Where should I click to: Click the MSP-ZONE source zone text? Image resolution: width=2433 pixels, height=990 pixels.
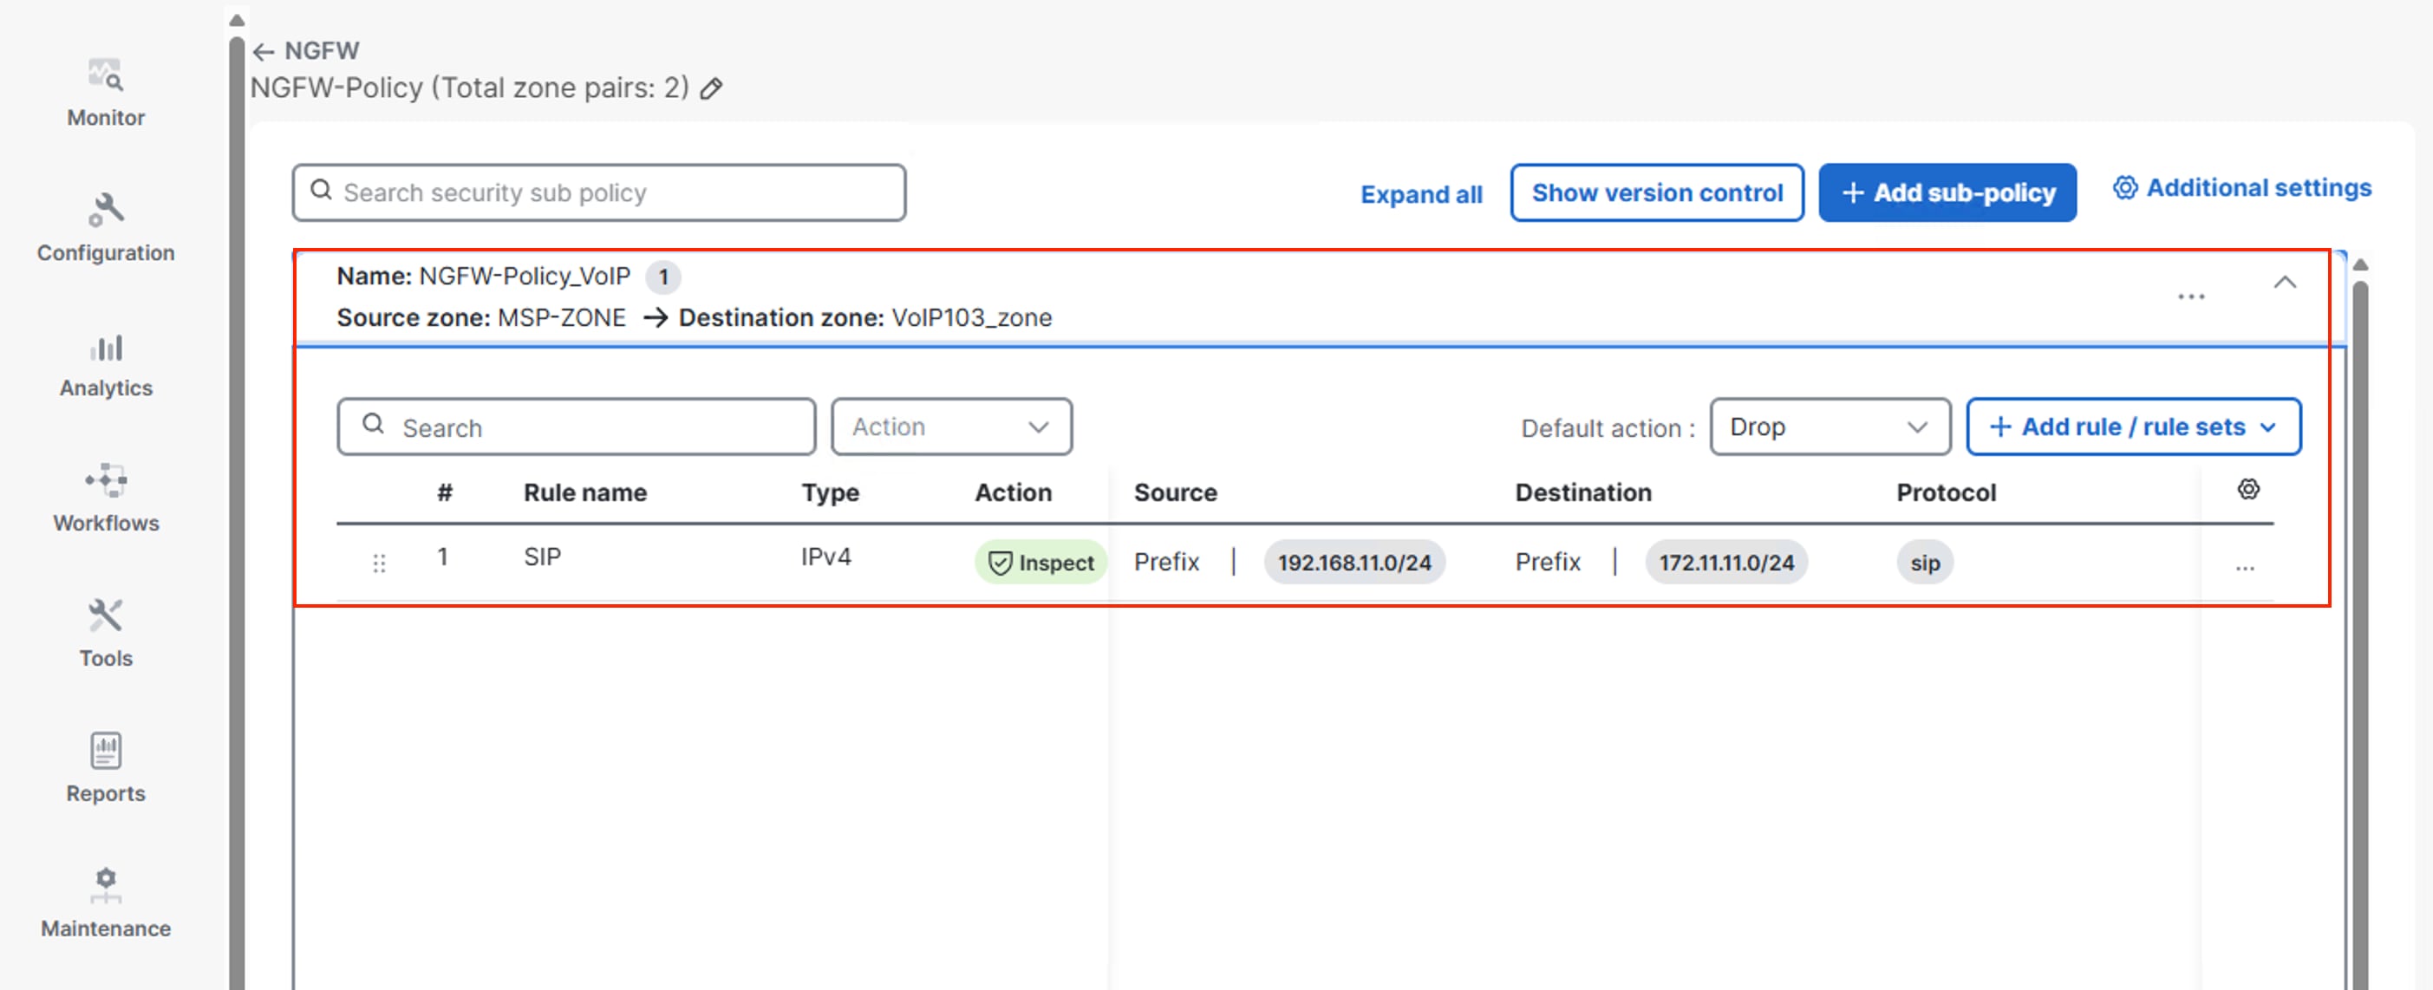pos(561,317)
